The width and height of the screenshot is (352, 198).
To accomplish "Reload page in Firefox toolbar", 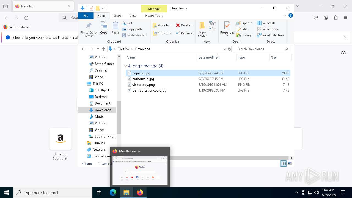I will (26, 18).
